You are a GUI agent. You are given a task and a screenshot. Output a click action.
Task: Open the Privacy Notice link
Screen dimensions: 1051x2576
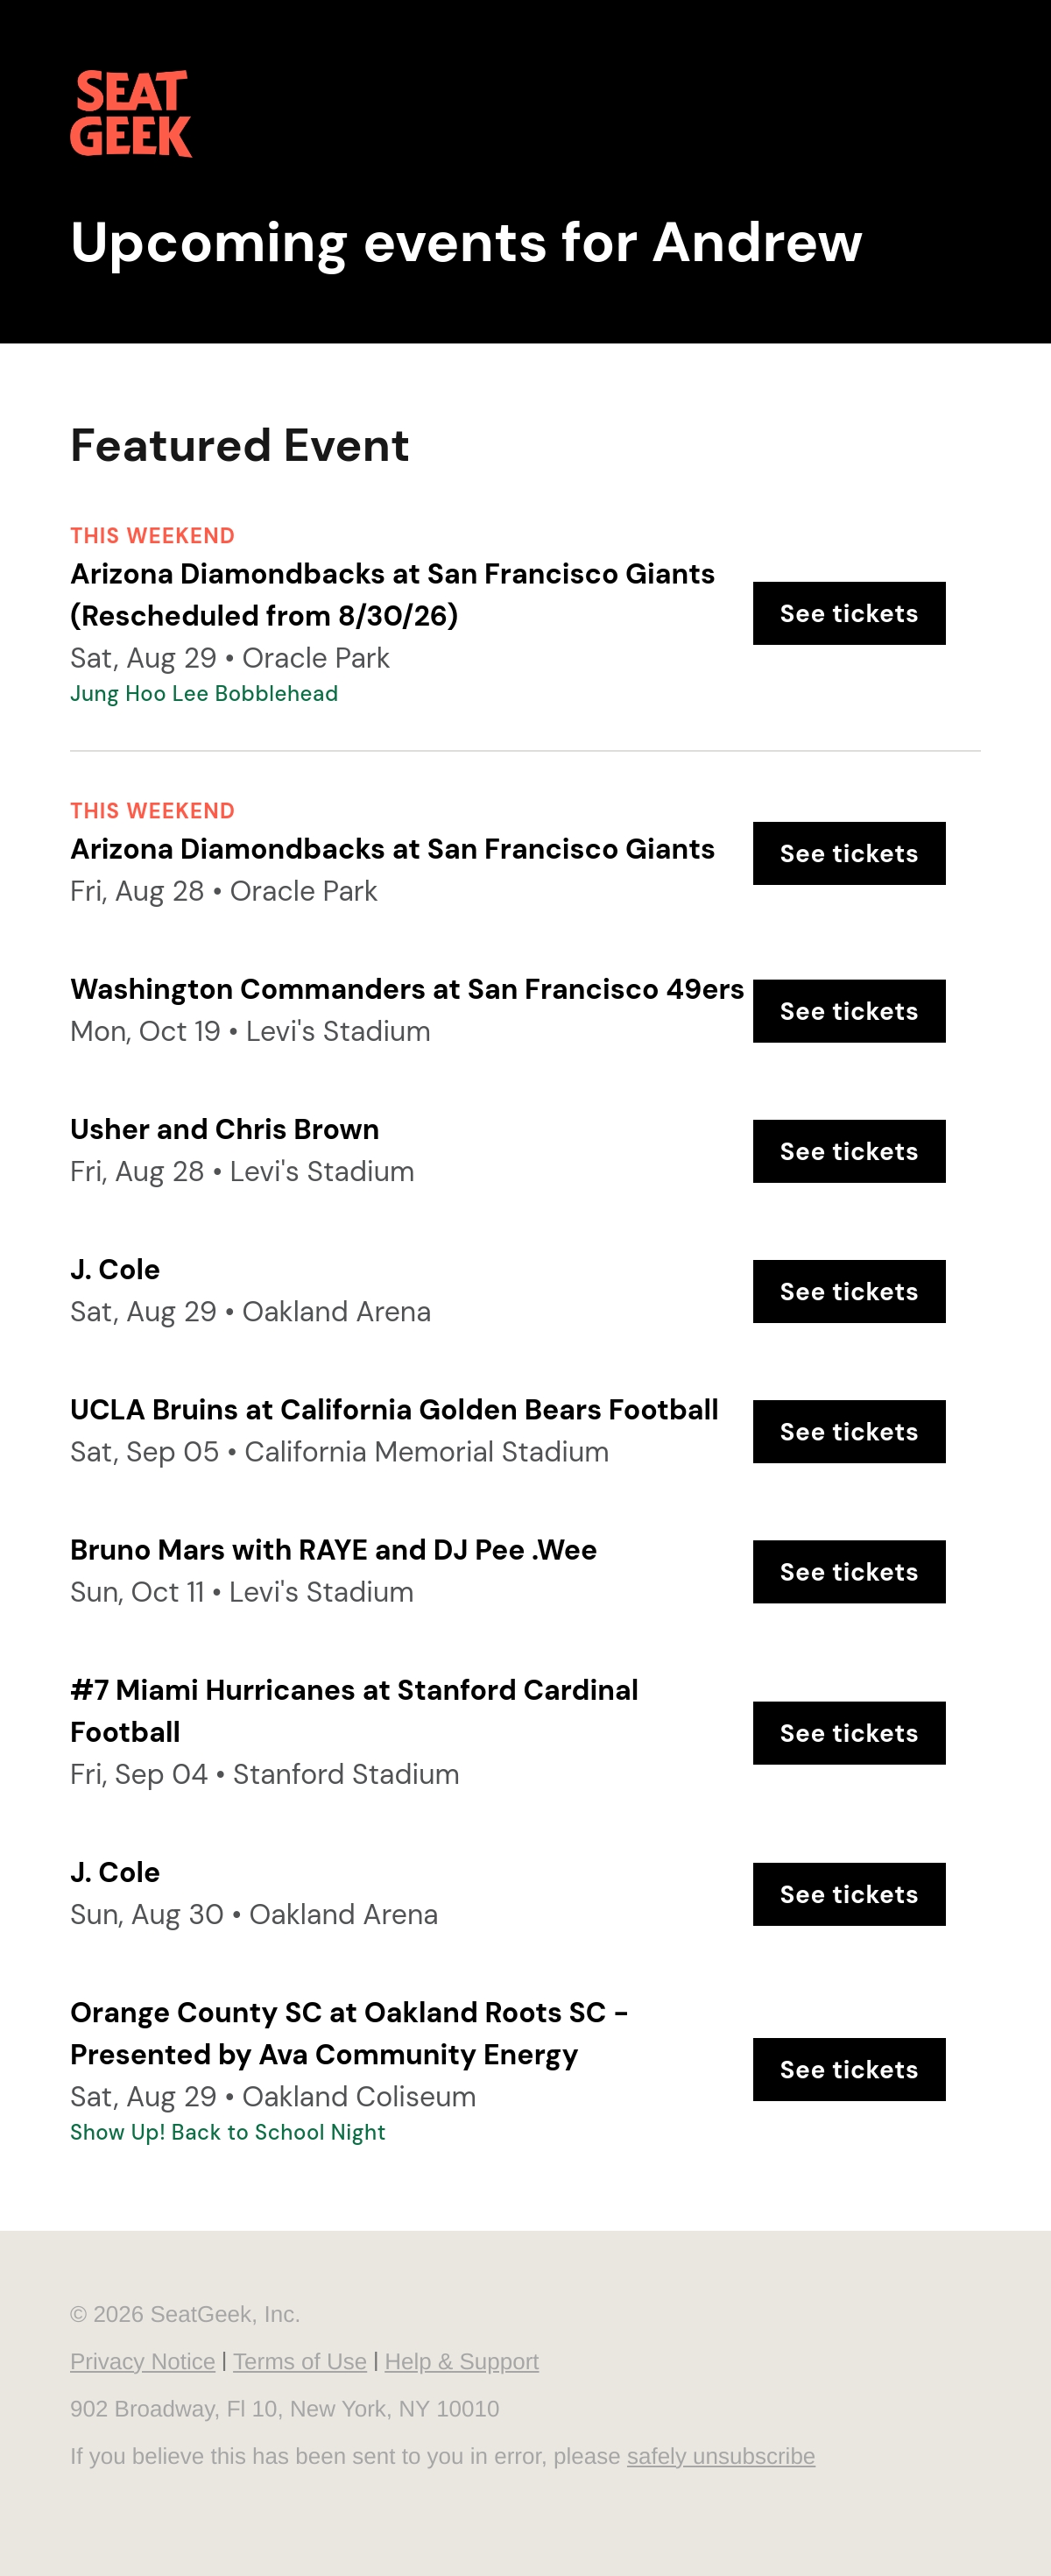(x=142, y=2361)
